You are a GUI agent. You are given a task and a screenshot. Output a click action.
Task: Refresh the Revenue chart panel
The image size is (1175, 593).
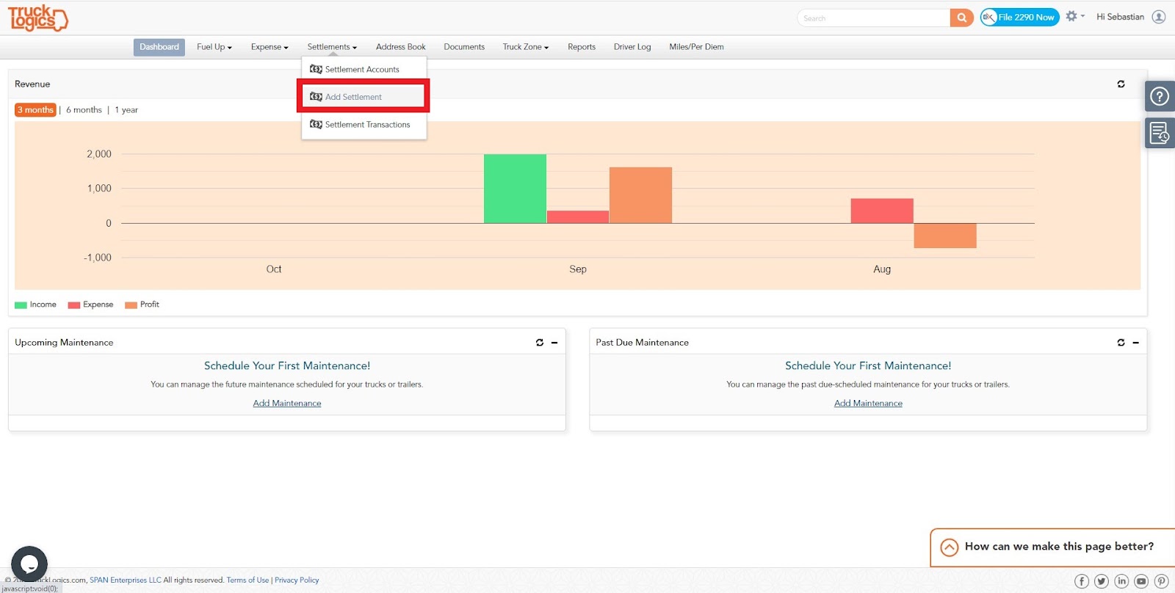point(1121,84)
